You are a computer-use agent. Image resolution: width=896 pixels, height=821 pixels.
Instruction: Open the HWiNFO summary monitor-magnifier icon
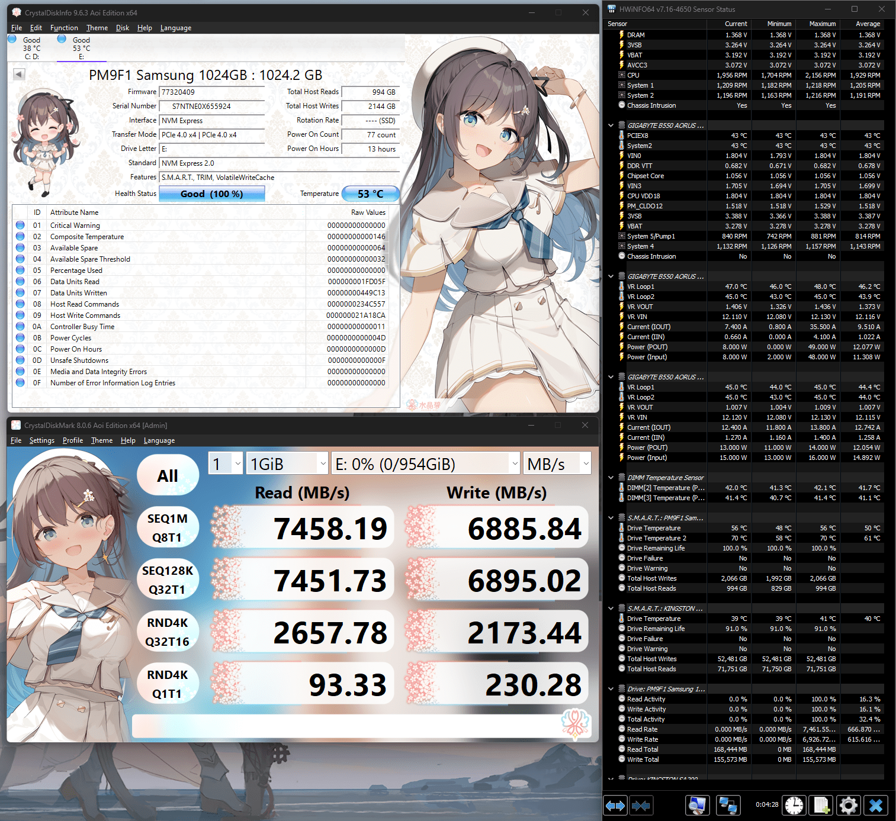coord(698,805)
